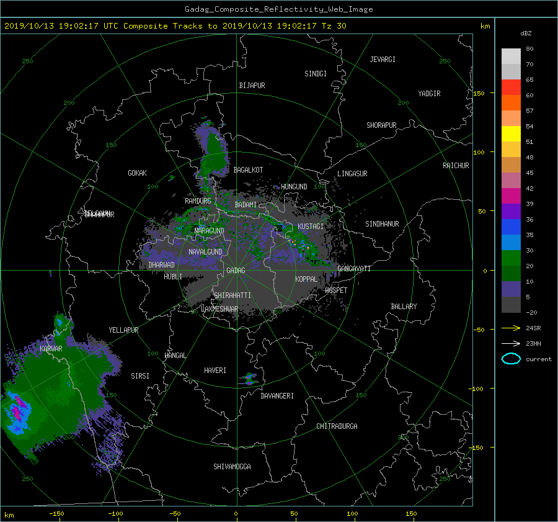
Task: Click the RAICHUR city label
Action: [x=456, y=166]
